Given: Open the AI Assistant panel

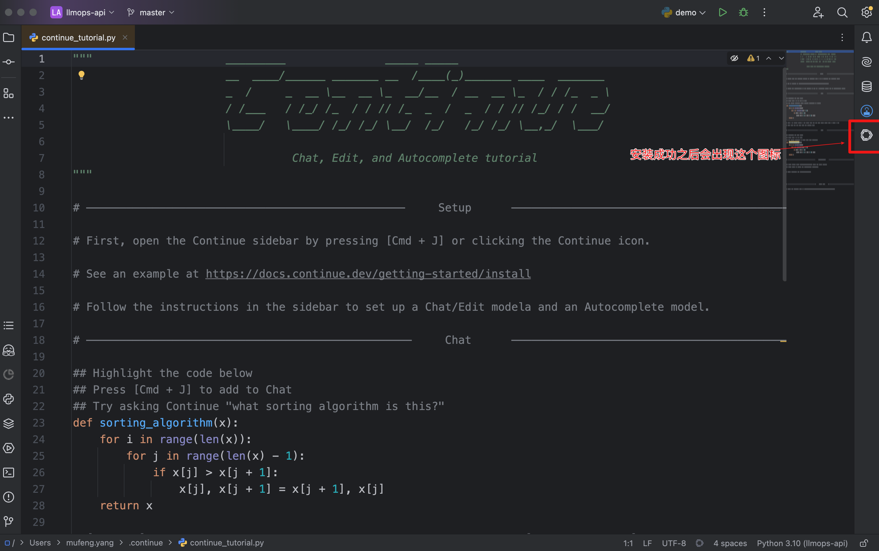Looking at the screenshot, I should [x=867, y=62].
